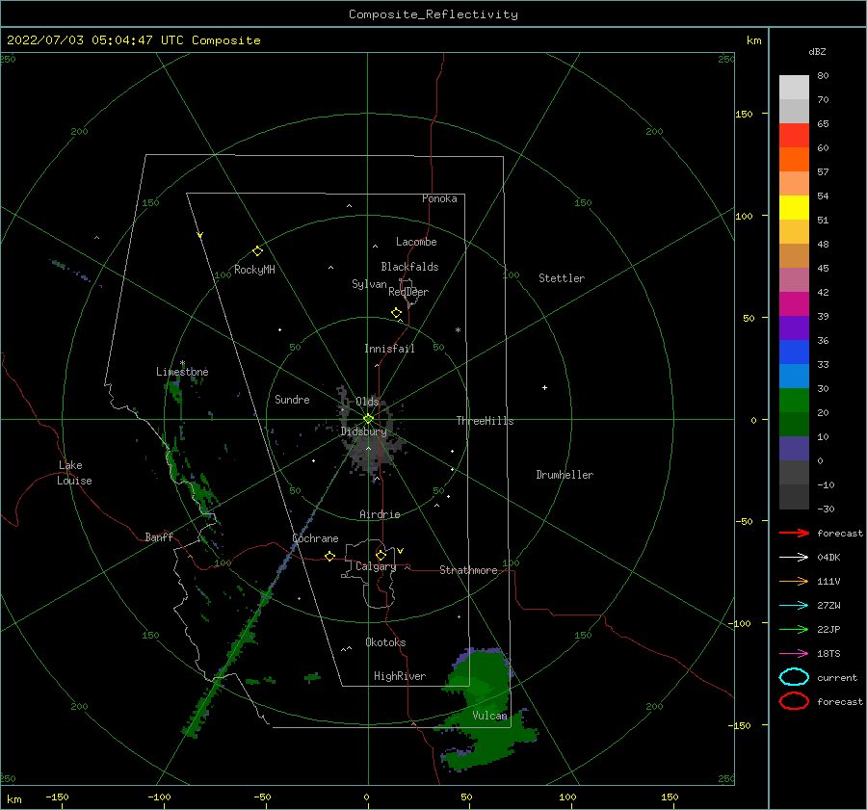Select the red 60-65 dBZ color band
Image resolution: width=867 pixels, height=810 pixels.
tap(794, 136)
